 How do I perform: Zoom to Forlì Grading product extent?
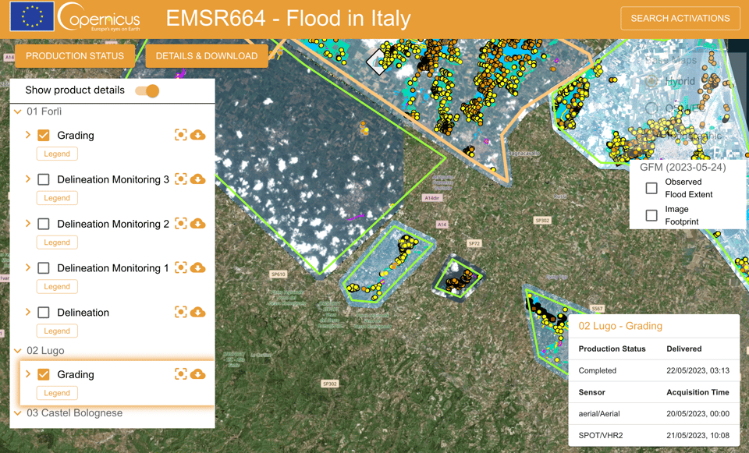[181, 135]
